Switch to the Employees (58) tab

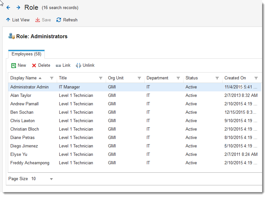pyautogui.click(x=26, y=54)
